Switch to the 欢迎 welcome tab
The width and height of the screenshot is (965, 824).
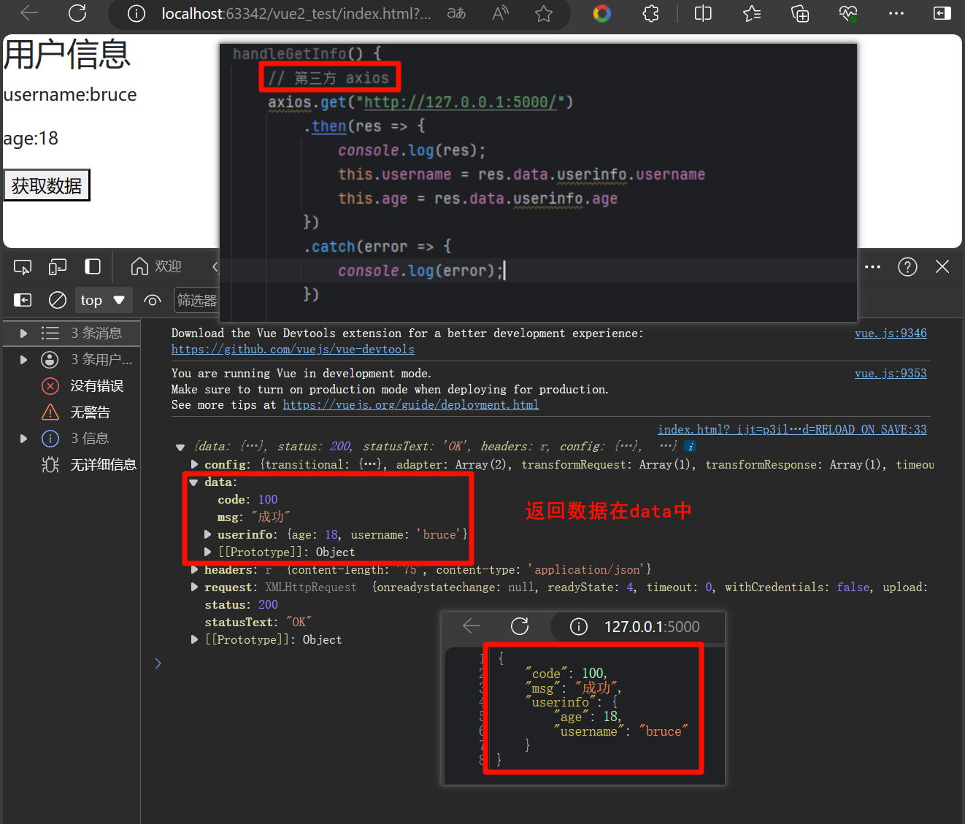coord(156,266)
